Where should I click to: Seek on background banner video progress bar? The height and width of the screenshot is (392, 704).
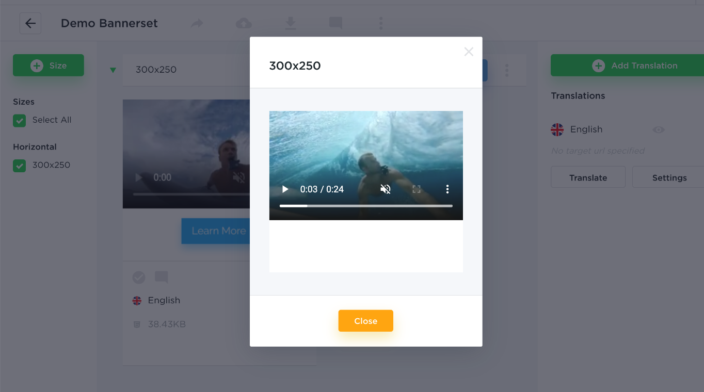tap(191, 194)
